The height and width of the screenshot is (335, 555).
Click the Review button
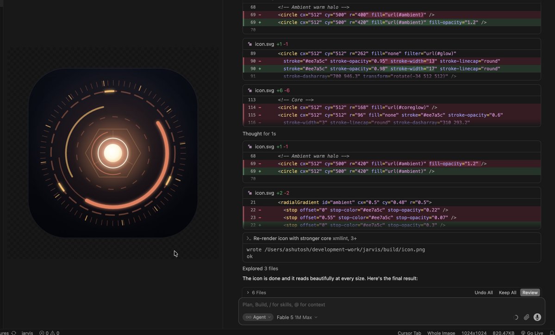[x=530, y=292]
